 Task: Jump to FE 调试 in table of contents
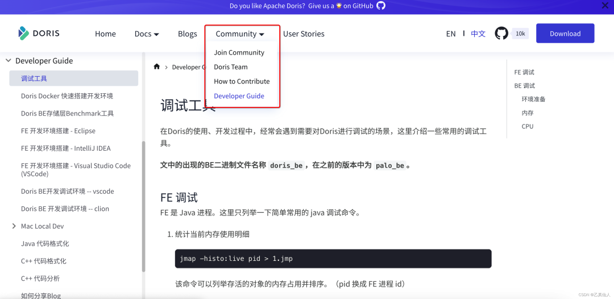[524, 72]
